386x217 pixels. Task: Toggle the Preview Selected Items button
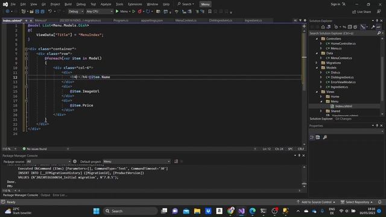378,27
